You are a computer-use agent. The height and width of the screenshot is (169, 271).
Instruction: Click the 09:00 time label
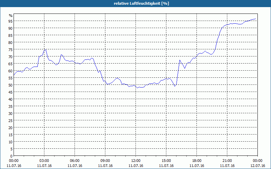105,161
